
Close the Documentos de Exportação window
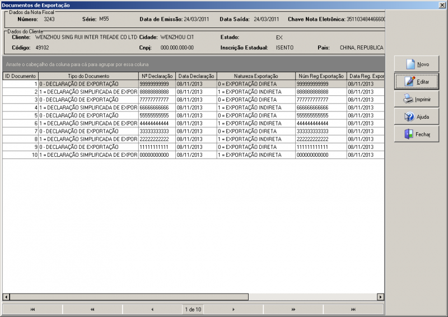coord(442,5)
